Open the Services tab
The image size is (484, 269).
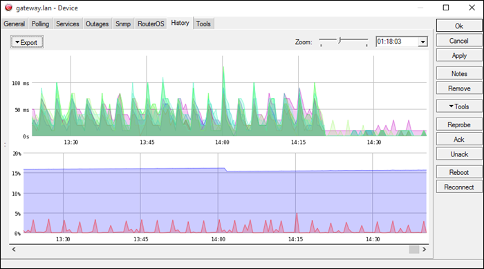[68, 24]
